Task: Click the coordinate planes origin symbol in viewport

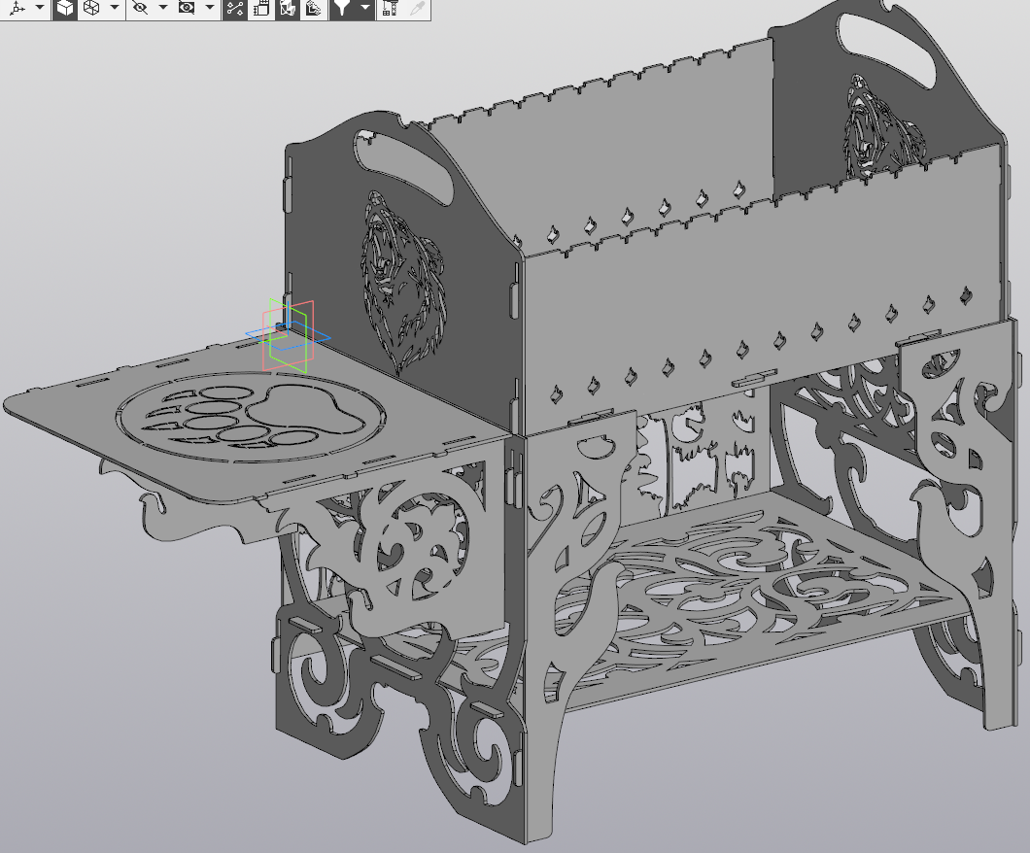Action: pos(288,335)
